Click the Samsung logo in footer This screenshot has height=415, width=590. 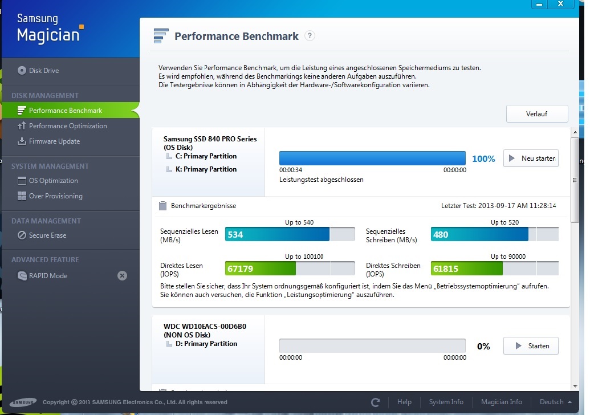(x=23, y=402)
